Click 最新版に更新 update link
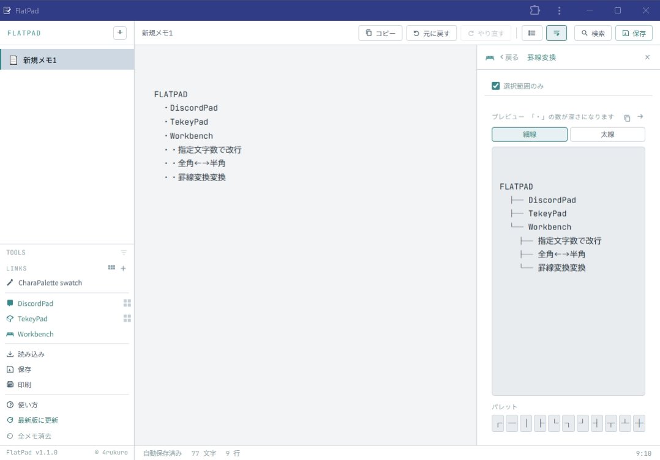660x460 pixels. click(37, 420)
